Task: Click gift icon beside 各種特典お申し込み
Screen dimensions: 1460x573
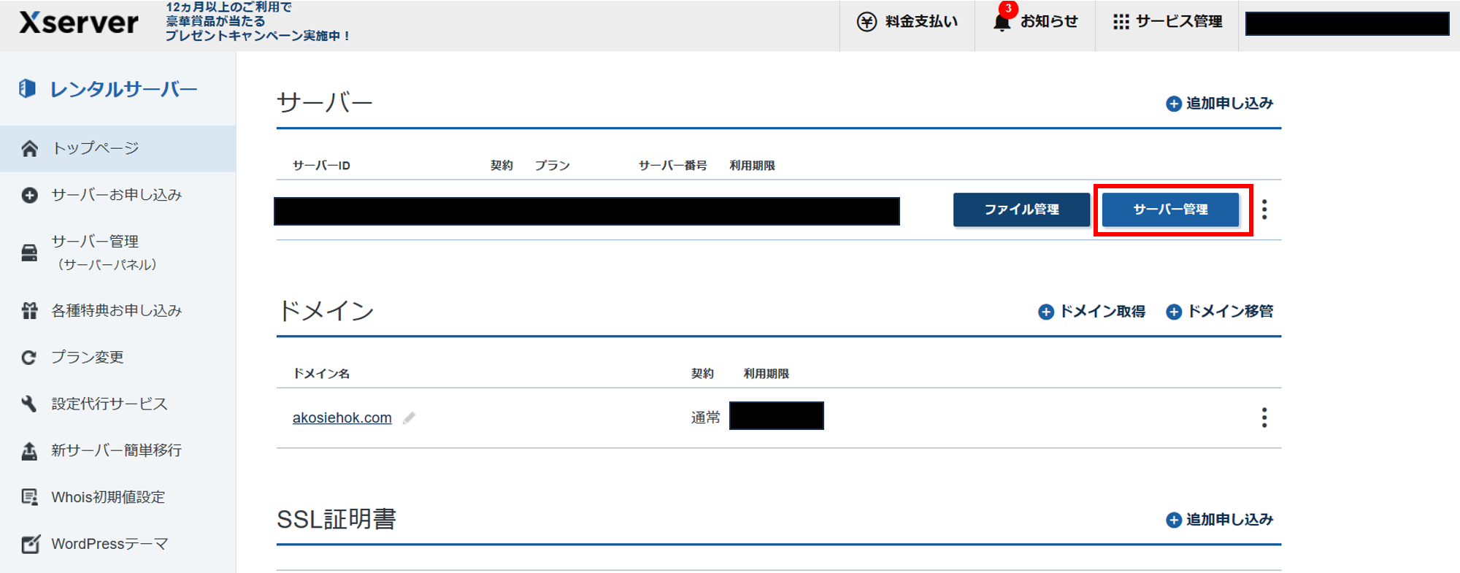Action: tap(29, 310)
